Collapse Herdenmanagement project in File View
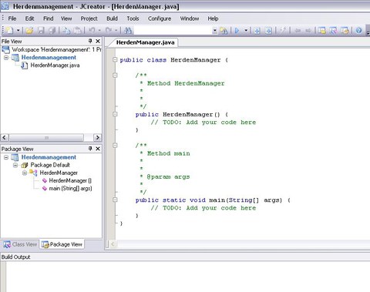 tap(6, 58)
